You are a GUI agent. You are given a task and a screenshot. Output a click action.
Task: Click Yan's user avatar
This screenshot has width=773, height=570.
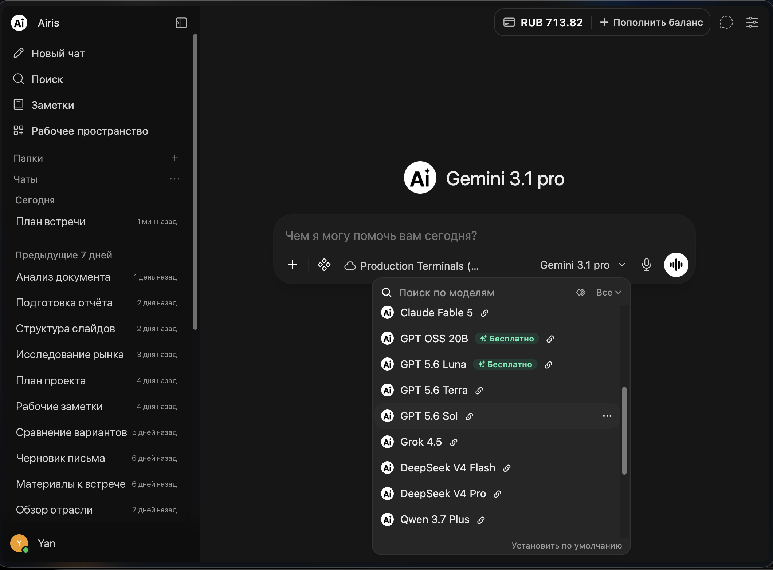(x=19, y=543)
